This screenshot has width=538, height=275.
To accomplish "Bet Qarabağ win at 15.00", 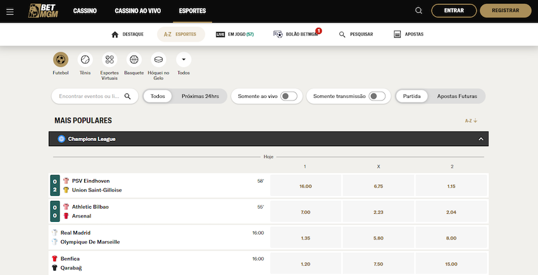I will [x=451, y=264].
